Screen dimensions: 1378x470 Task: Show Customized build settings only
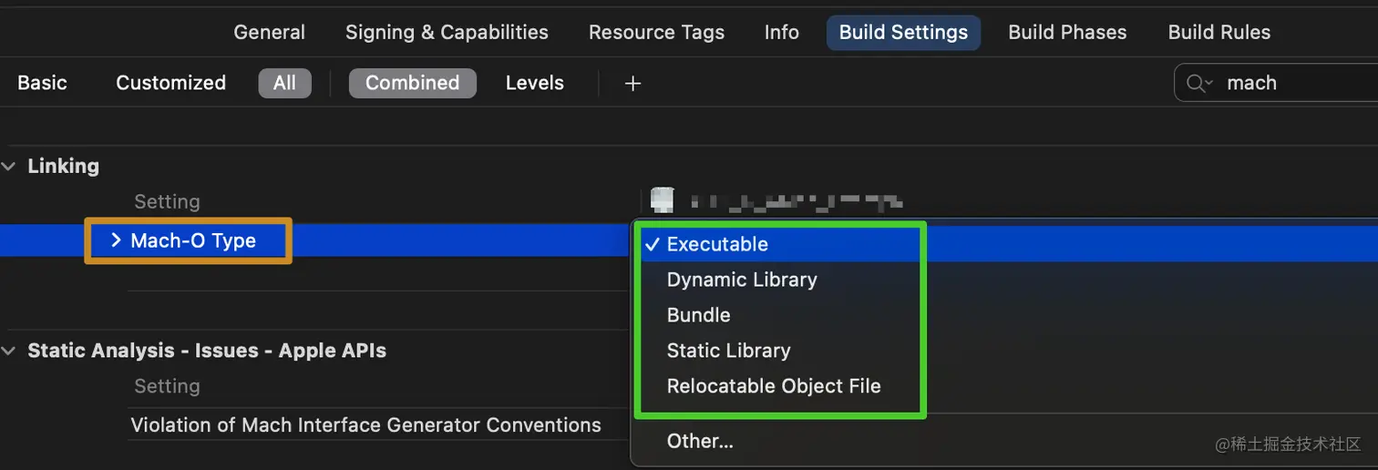[170, 83]
